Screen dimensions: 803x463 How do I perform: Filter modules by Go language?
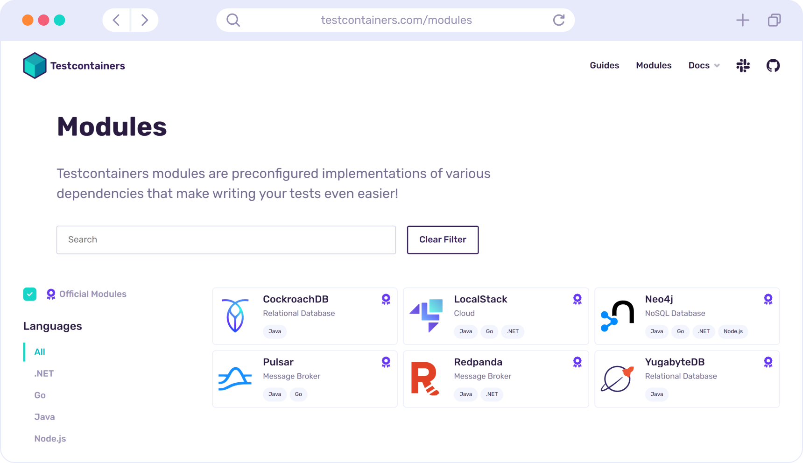tap(40, 395)
